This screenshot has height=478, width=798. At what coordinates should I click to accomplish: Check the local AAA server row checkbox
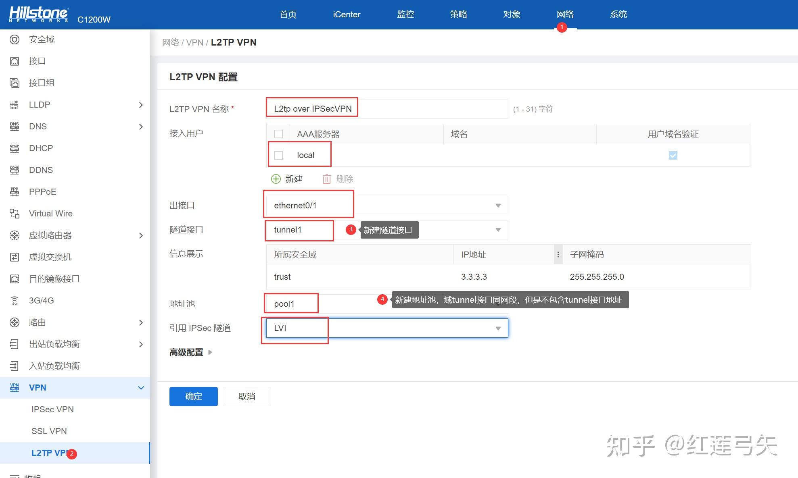coord(278,155)
